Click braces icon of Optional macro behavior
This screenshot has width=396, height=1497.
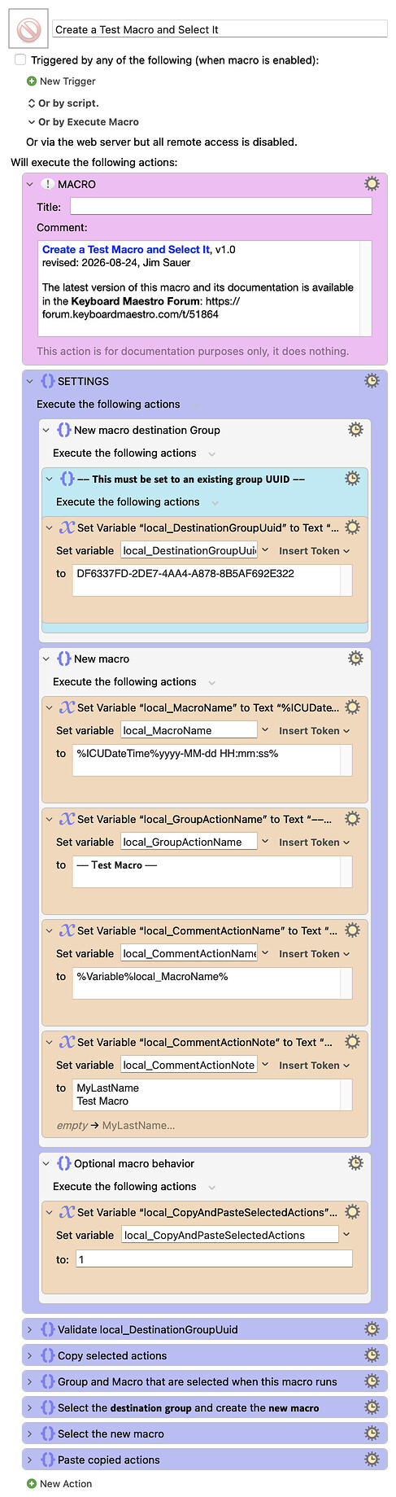coord(63,1163)
